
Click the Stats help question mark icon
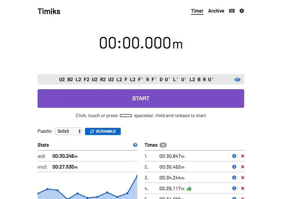135,145
